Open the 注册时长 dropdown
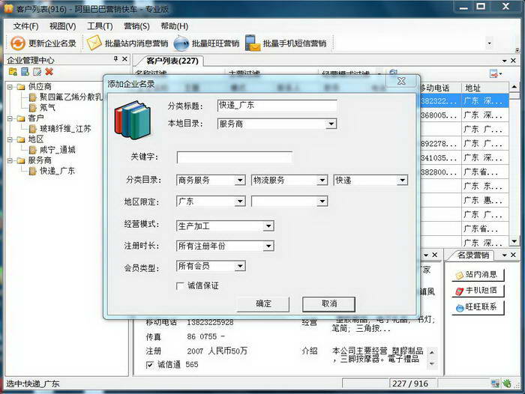This screenshot has width=525, height=394. 268,246
